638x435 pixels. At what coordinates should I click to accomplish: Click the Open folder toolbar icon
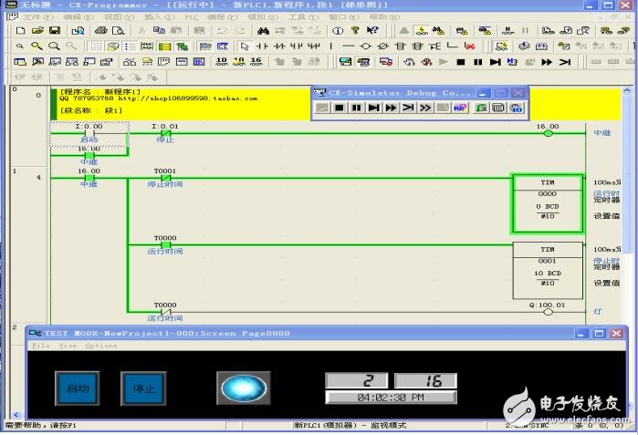pyautogui.click(x=38, y=30)
